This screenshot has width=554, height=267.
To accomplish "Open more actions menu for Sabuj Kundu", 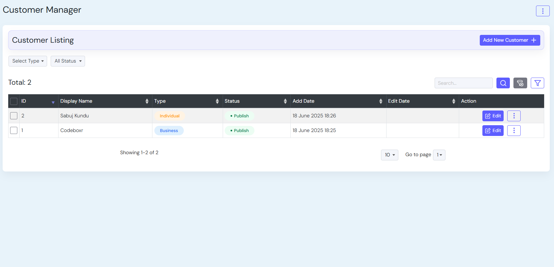I will (x=514, y=116).
